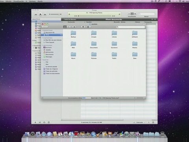Viewport: 189px width, 142px height.
Task: Toggle shuffle at iTunes bottom bar
Action: coord(40,122)
